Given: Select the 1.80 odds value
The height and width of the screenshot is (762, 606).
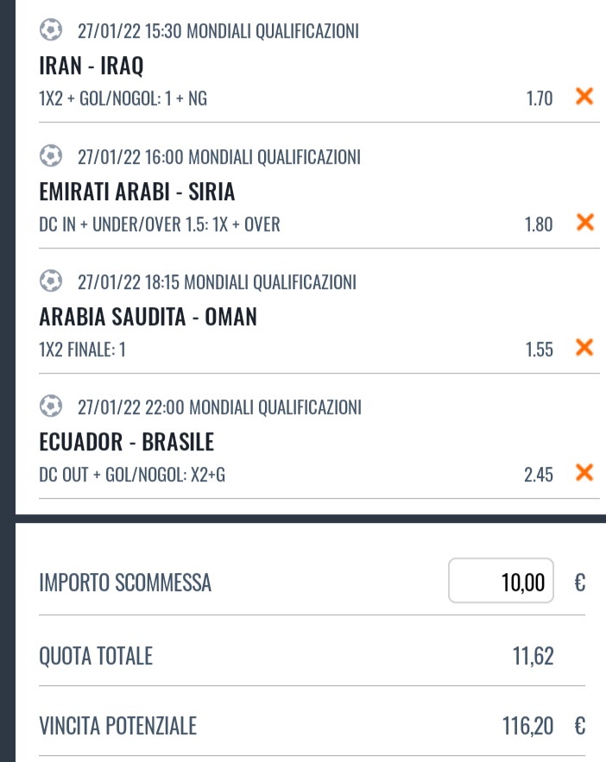Looking at the screenshot, I should 539,224.
